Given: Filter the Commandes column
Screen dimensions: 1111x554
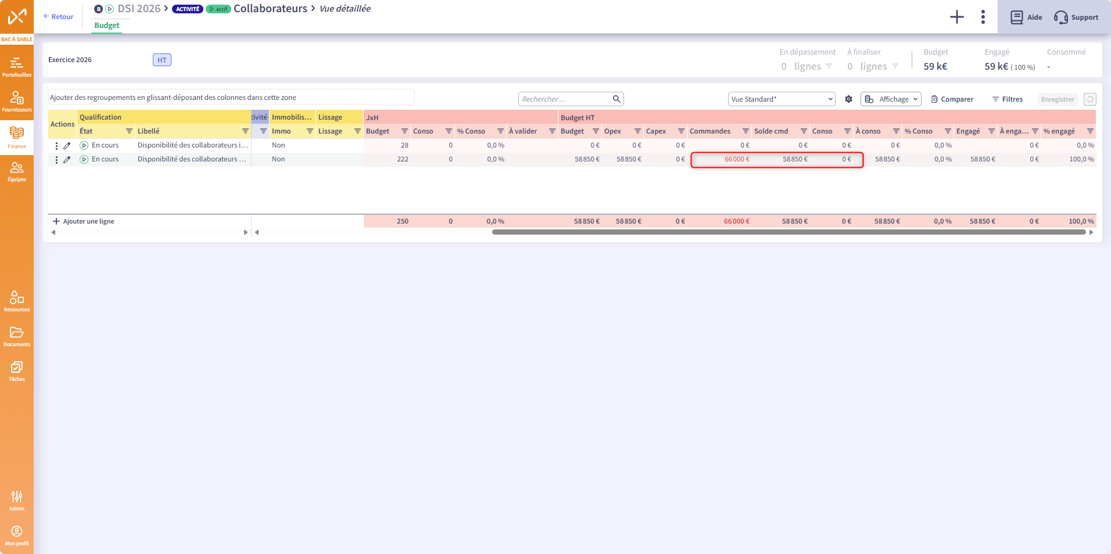Looking at the screenshot, I should tap(745, 131).
